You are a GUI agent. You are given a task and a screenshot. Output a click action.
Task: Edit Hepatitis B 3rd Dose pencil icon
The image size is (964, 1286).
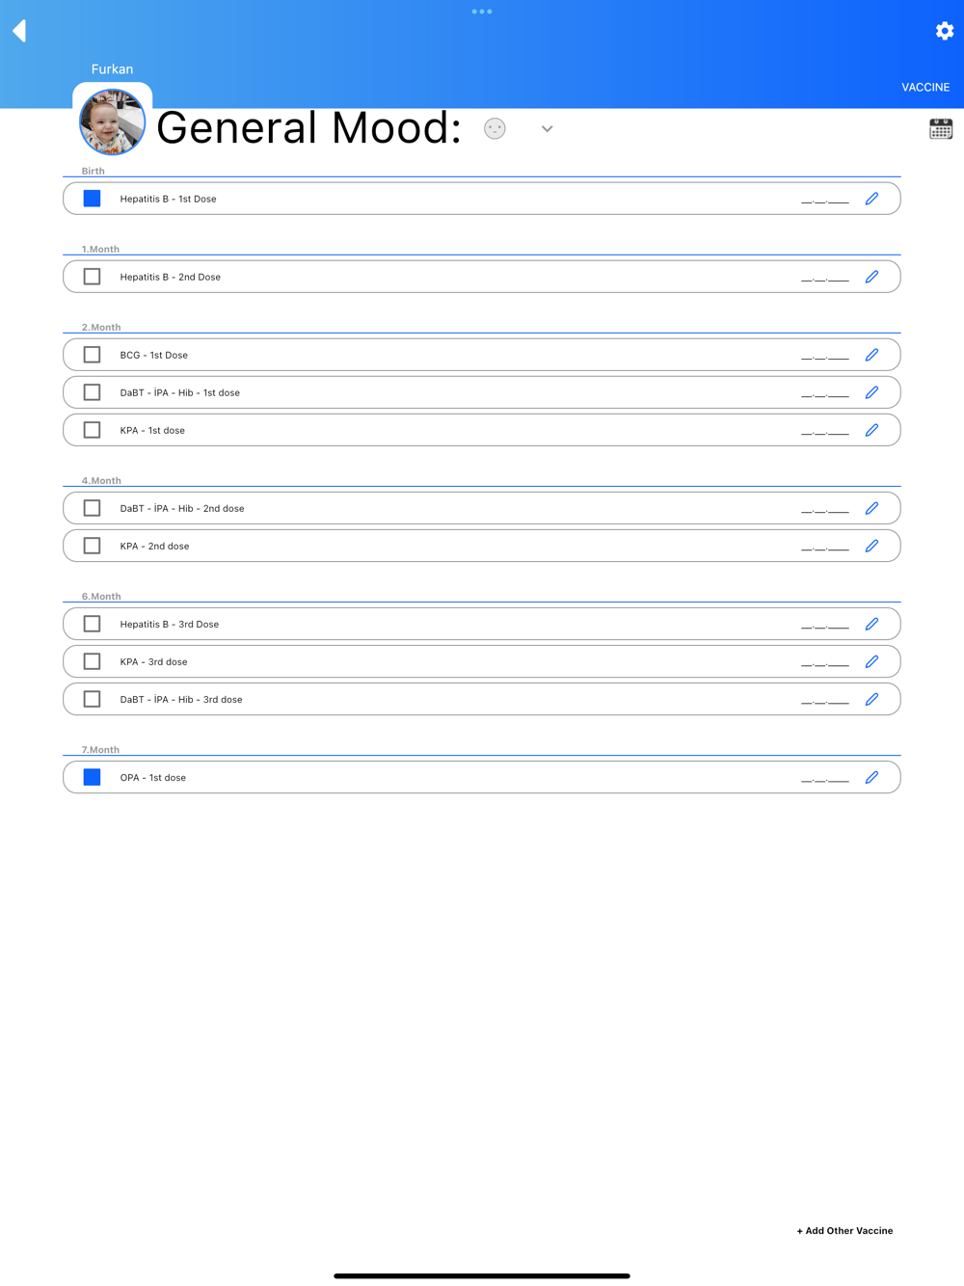(871, 624)
